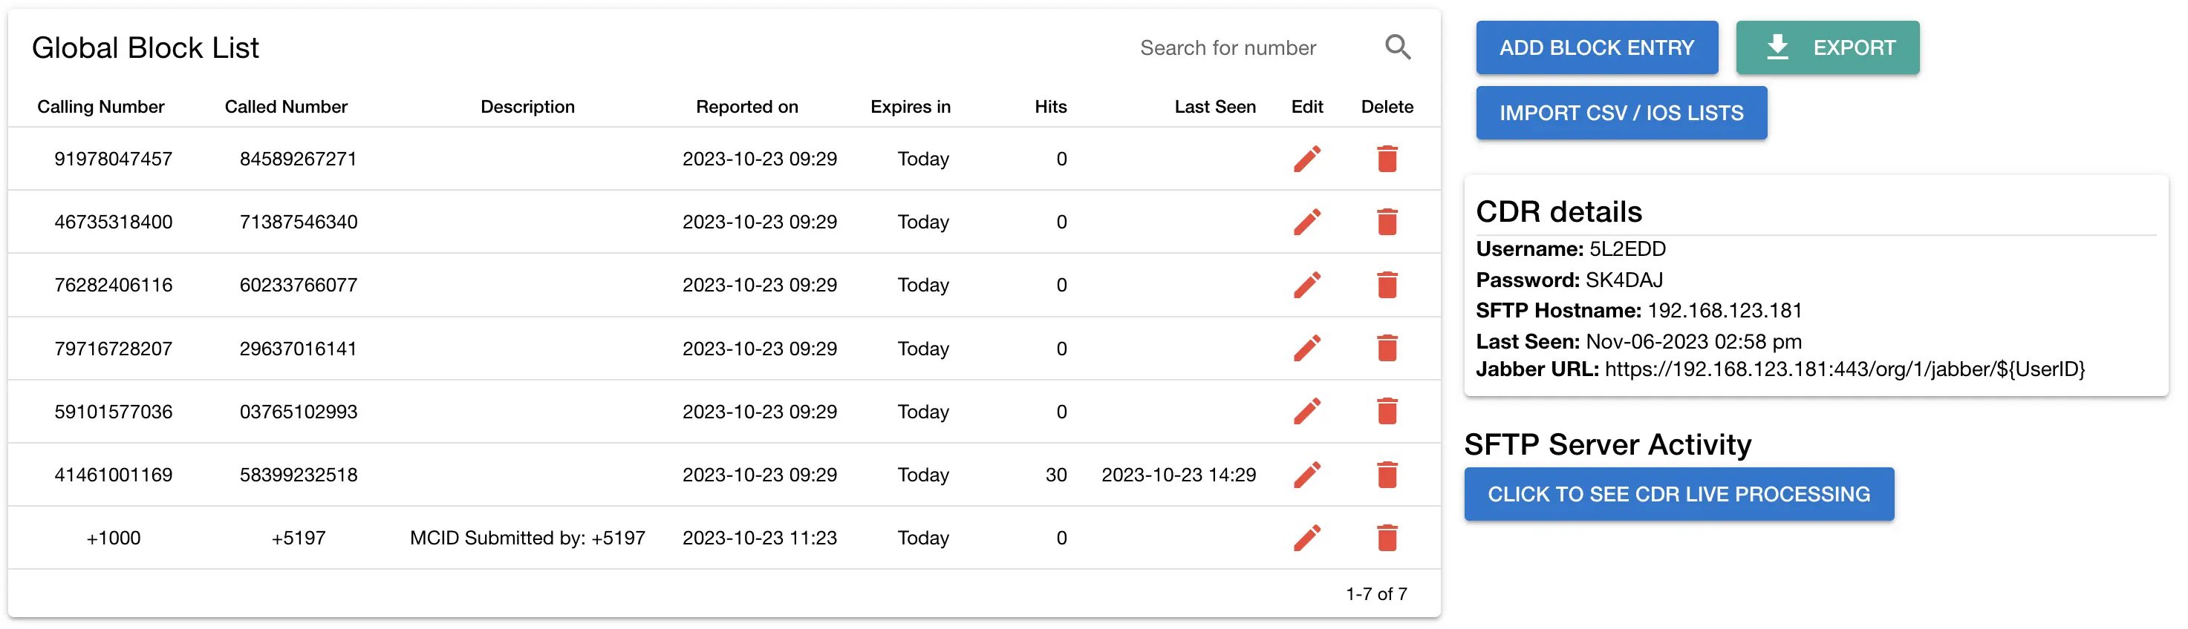The width and height of the screenshot is (2188, 629).
Task: Edit the +1000 MCID block entry
Action: click(1306, 539)
